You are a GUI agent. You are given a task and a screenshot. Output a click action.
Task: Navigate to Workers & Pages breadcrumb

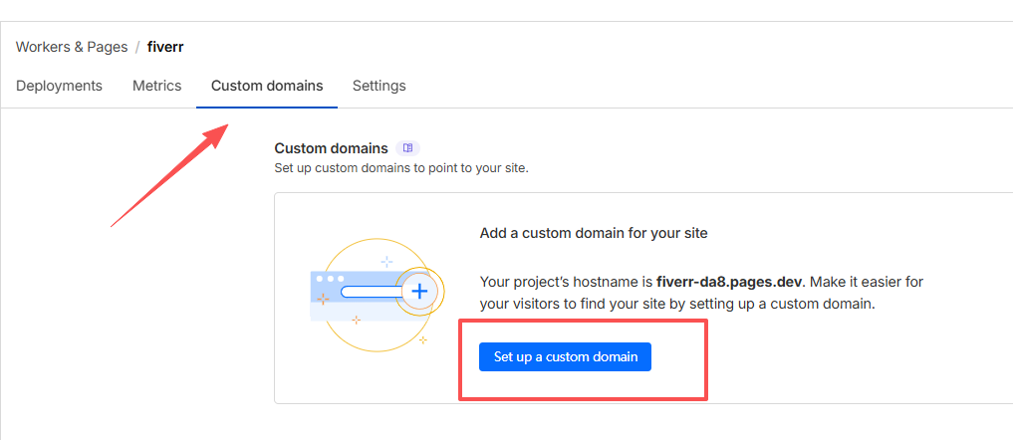(x=72, y=47)
